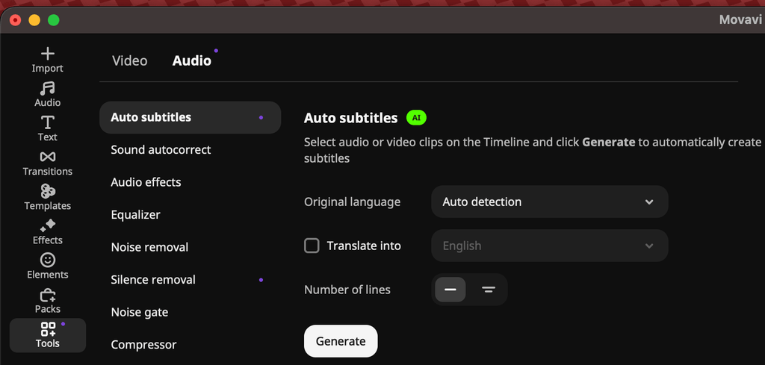The width and height of the screenshot is (765, 365).
Task: Open the Effects panel
Action: [47, 232]
